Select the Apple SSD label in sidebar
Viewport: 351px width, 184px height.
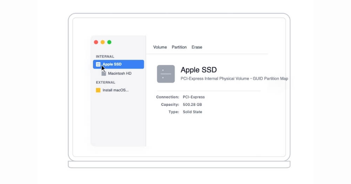coord(112,64)
